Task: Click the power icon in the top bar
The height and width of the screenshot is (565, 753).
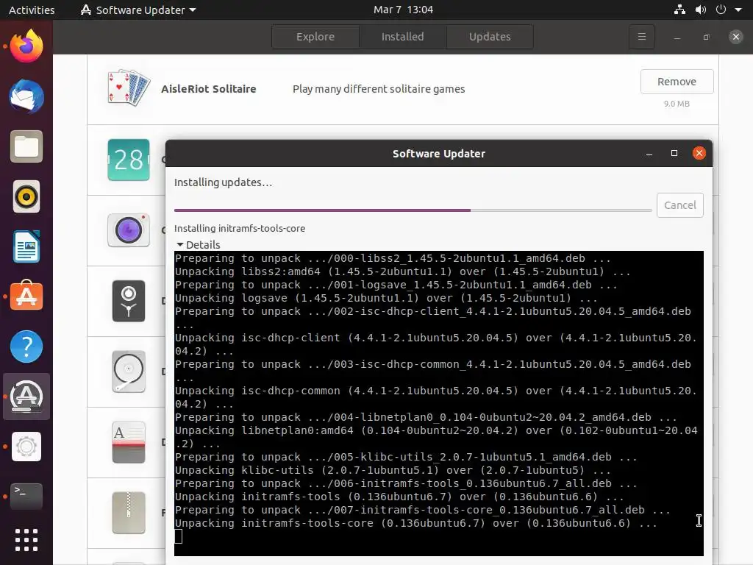Action: click(x=721, y=10)
